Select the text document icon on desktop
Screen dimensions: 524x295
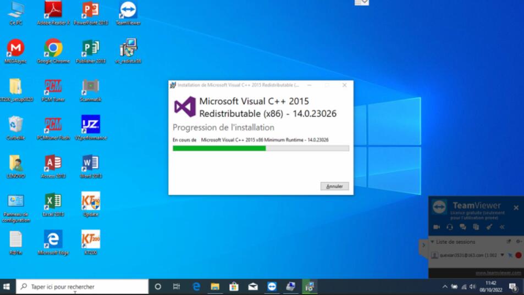[x=16, y=243]
